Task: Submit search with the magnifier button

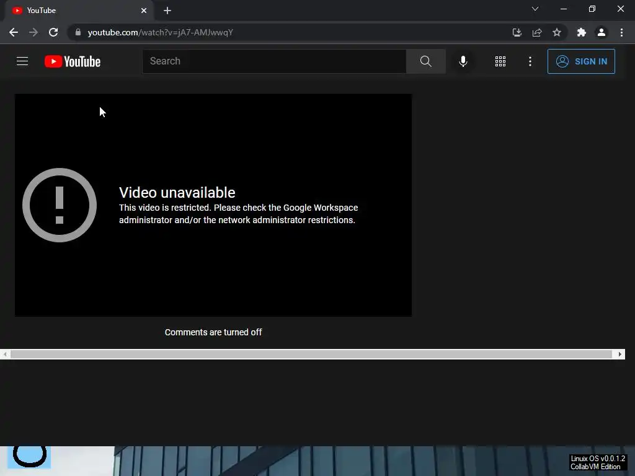Action: (x=425, y=61)
